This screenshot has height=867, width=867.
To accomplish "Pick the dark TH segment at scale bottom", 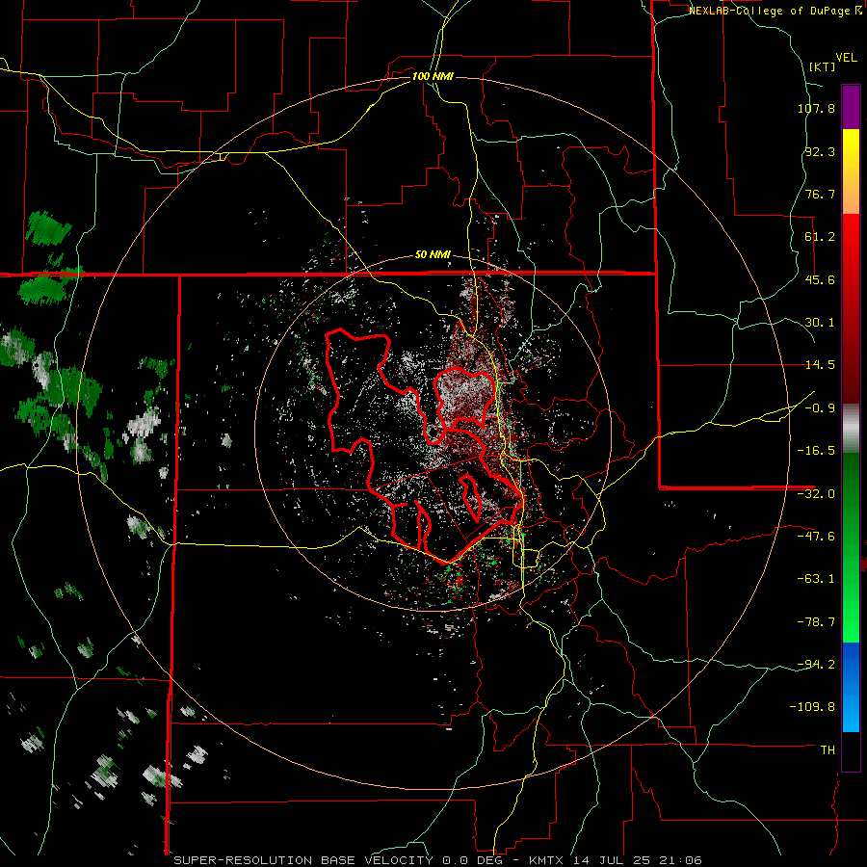I will click(x=851, y=751).
